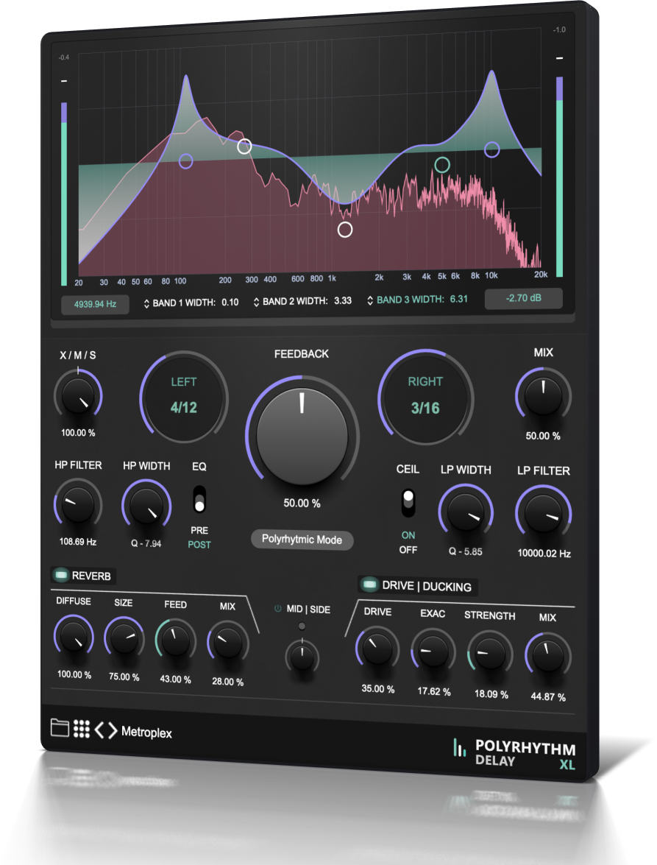Screen dimensions: 657x865
Task: Click the LP Filter knob
Action: click(x=544, y=513)
